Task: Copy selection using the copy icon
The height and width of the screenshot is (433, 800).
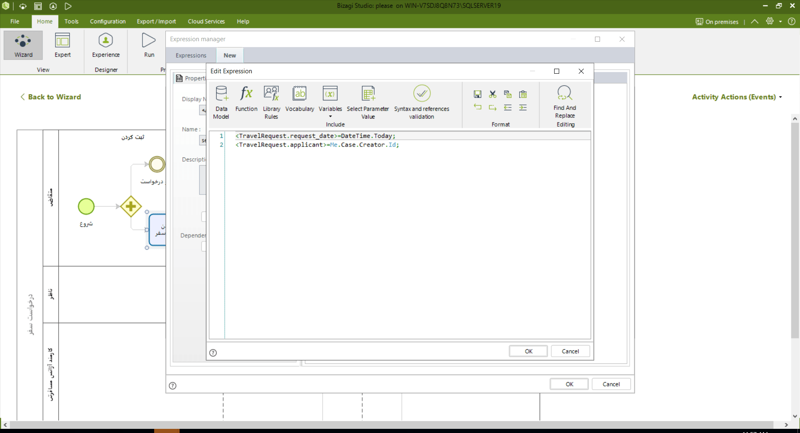Action: click(507, 94)
